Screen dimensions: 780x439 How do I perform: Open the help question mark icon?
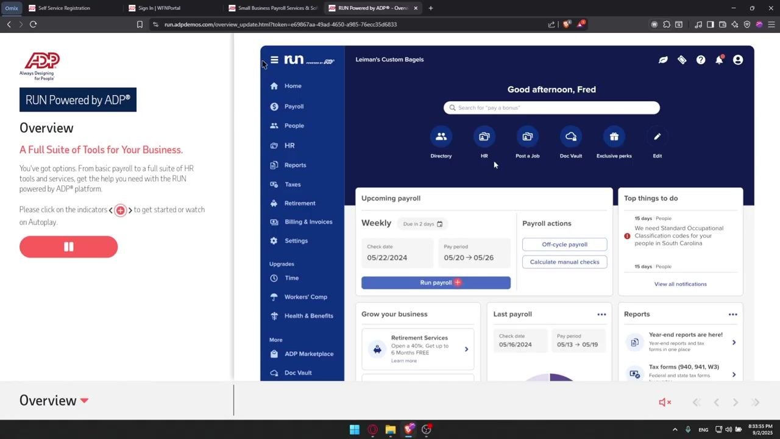701,60
